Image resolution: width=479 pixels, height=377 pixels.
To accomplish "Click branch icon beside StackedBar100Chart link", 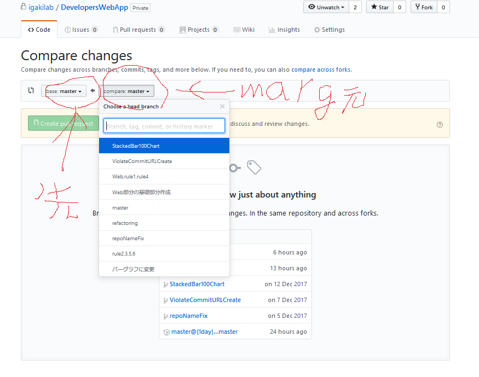I will [165, 285].
